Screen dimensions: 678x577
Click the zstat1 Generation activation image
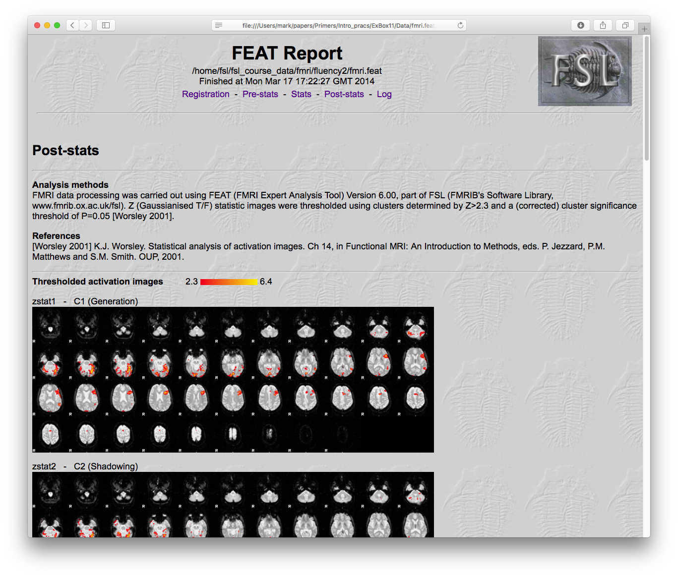click(x=233, y=380)
